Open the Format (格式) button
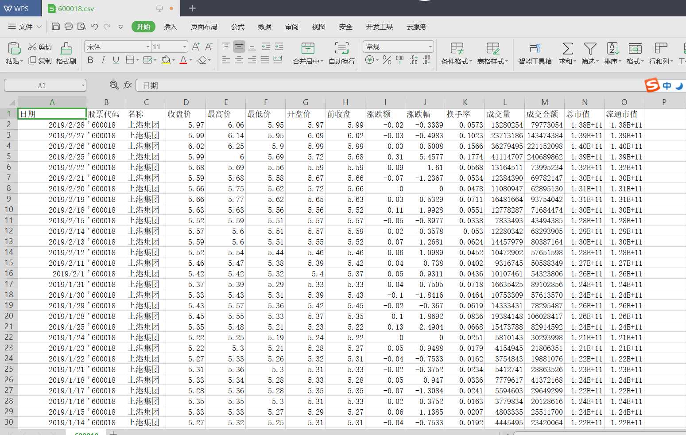The width and height of the screenshot is (686, 435). pos(635,53)
